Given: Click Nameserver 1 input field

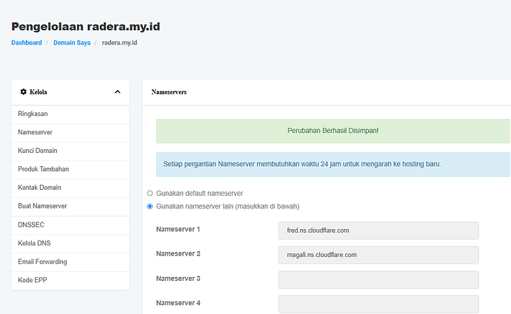Looking at the screenshot, I should tap(378, 231).
